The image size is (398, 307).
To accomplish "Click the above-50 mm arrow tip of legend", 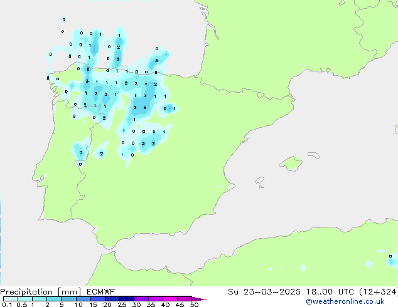I will click(199, 299).
